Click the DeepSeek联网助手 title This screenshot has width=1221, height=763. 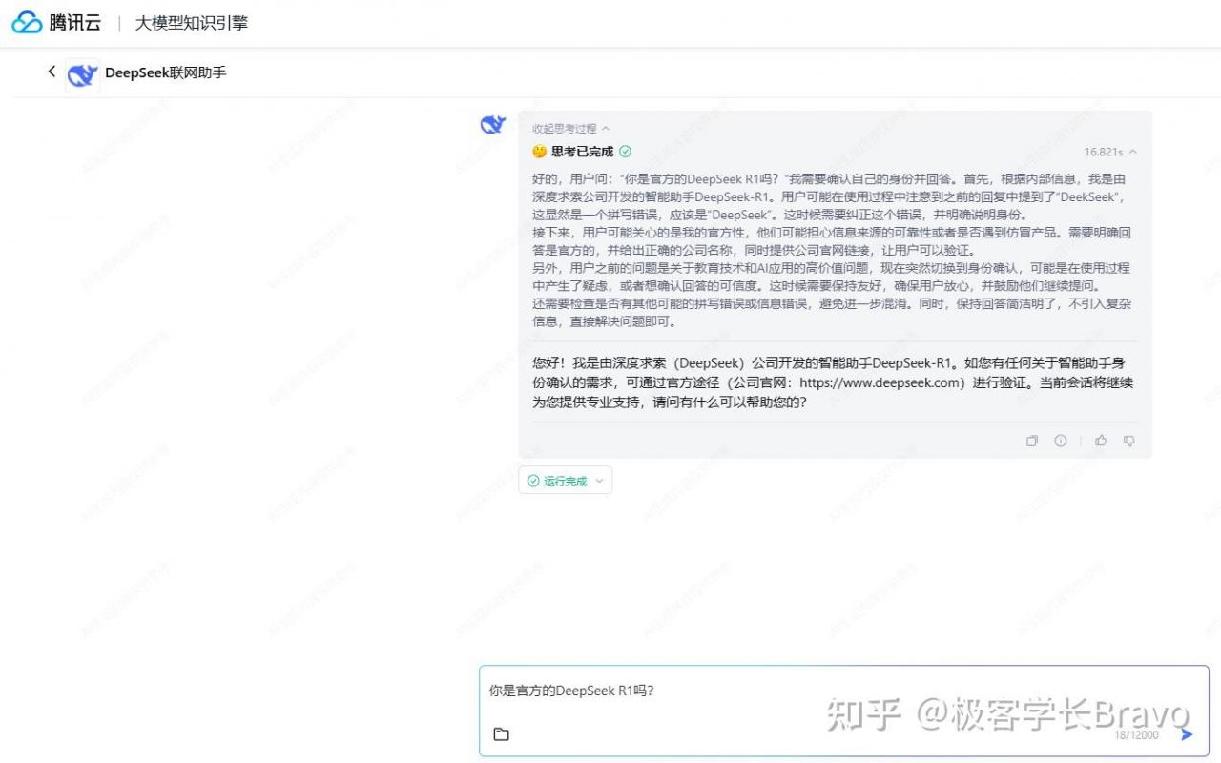(166, 72)
